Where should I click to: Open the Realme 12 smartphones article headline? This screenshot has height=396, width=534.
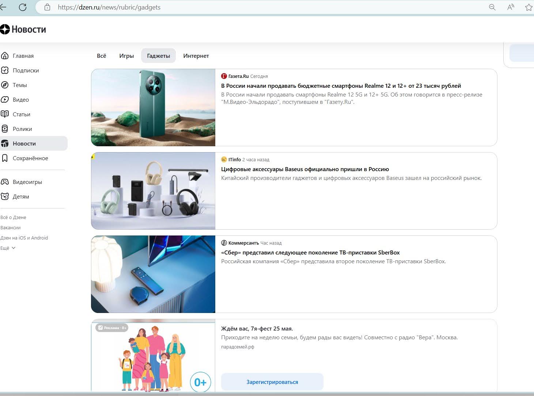coord(341,86)
